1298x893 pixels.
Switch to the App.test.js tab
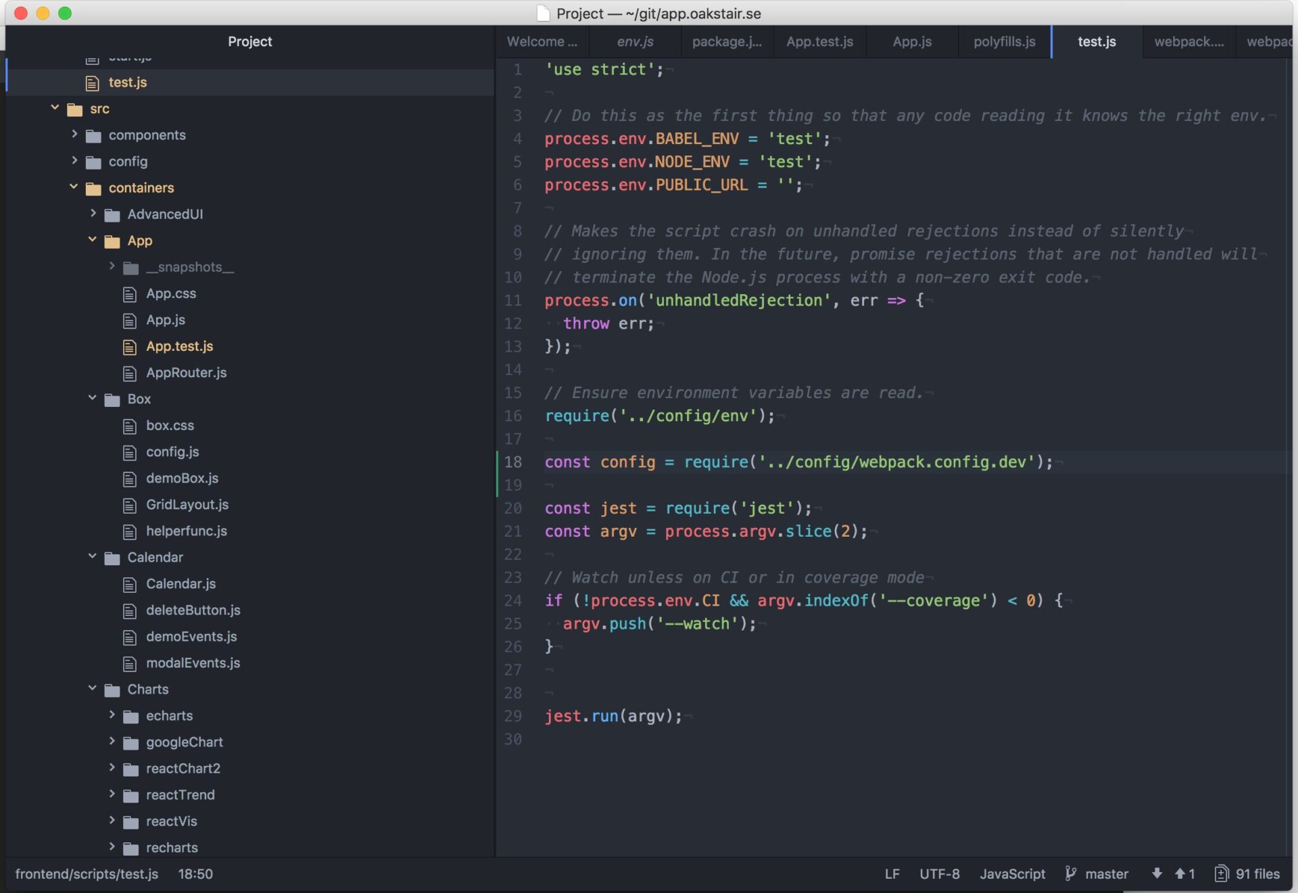click(x=819, y=42)
